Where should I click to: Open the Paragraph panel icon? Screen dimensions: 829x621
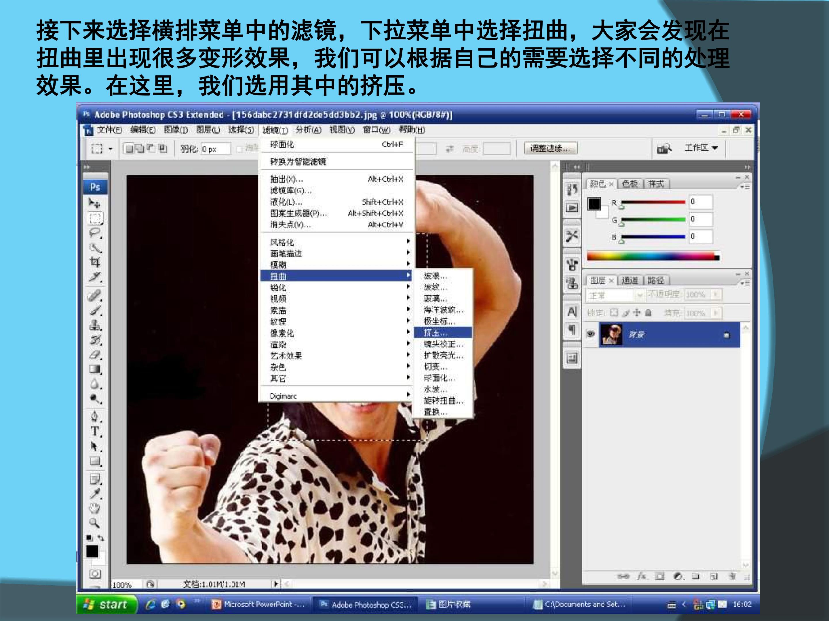(572, 330)
